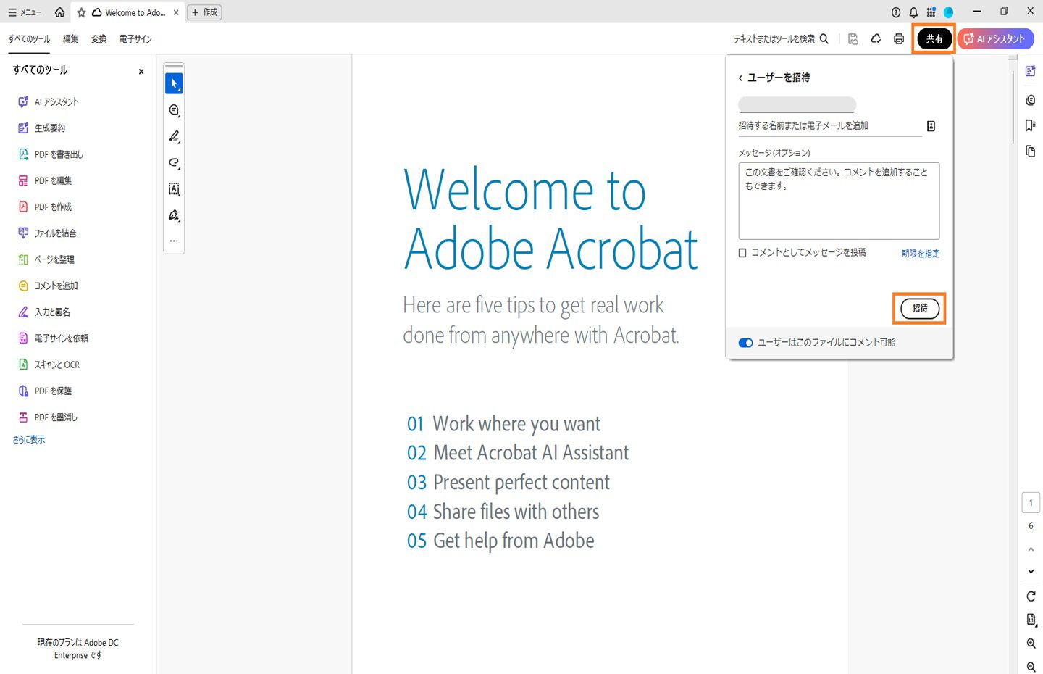Click the 共有 button
This screenshot has width=1043, height=674.
[934, 38]
